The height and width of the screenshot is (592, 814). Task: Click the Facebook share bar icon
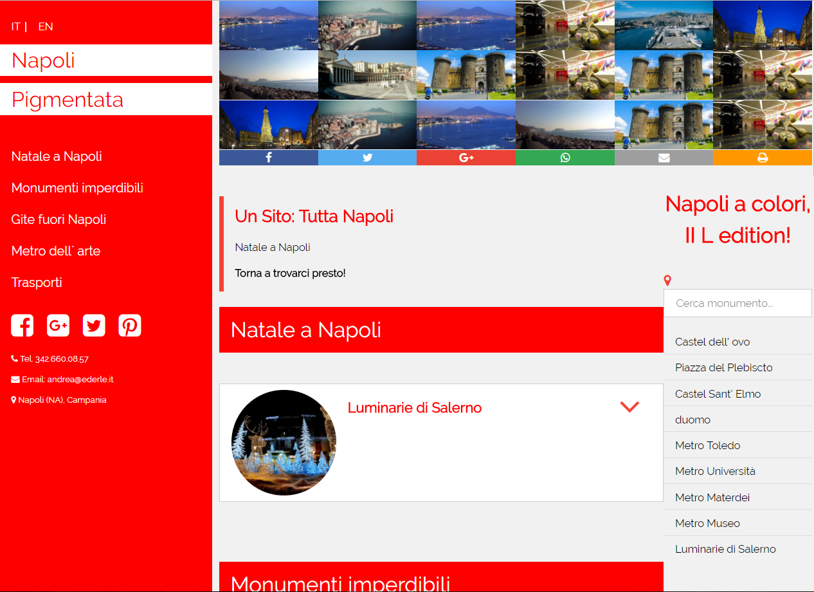pos(269,158)
